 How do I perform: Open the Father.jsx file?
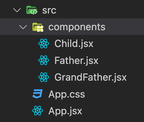point(76,60)
